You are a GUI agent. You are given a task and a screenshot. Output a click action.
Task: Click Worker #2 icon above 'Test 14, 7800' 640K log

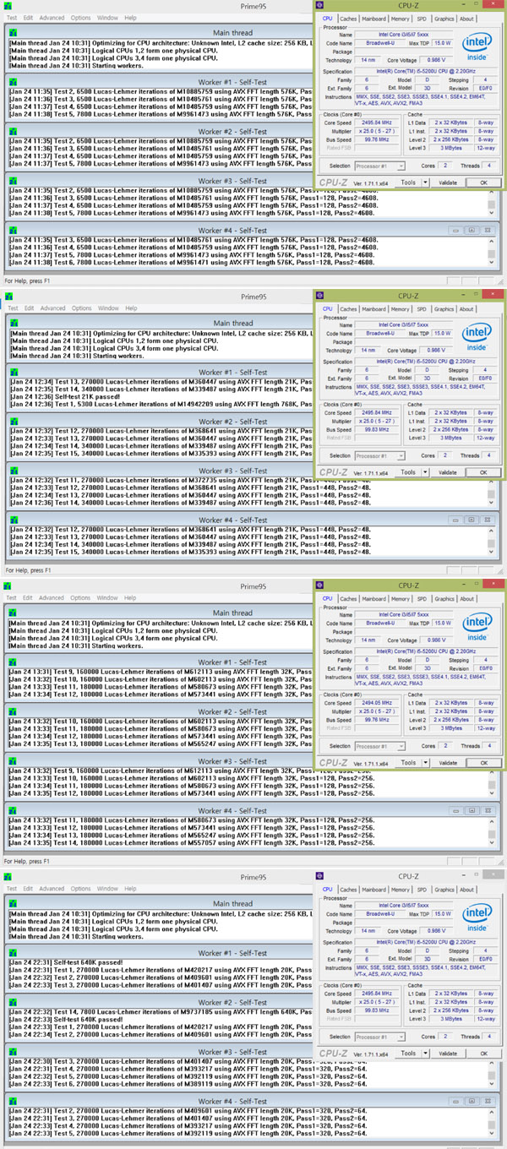(12, 1003)
